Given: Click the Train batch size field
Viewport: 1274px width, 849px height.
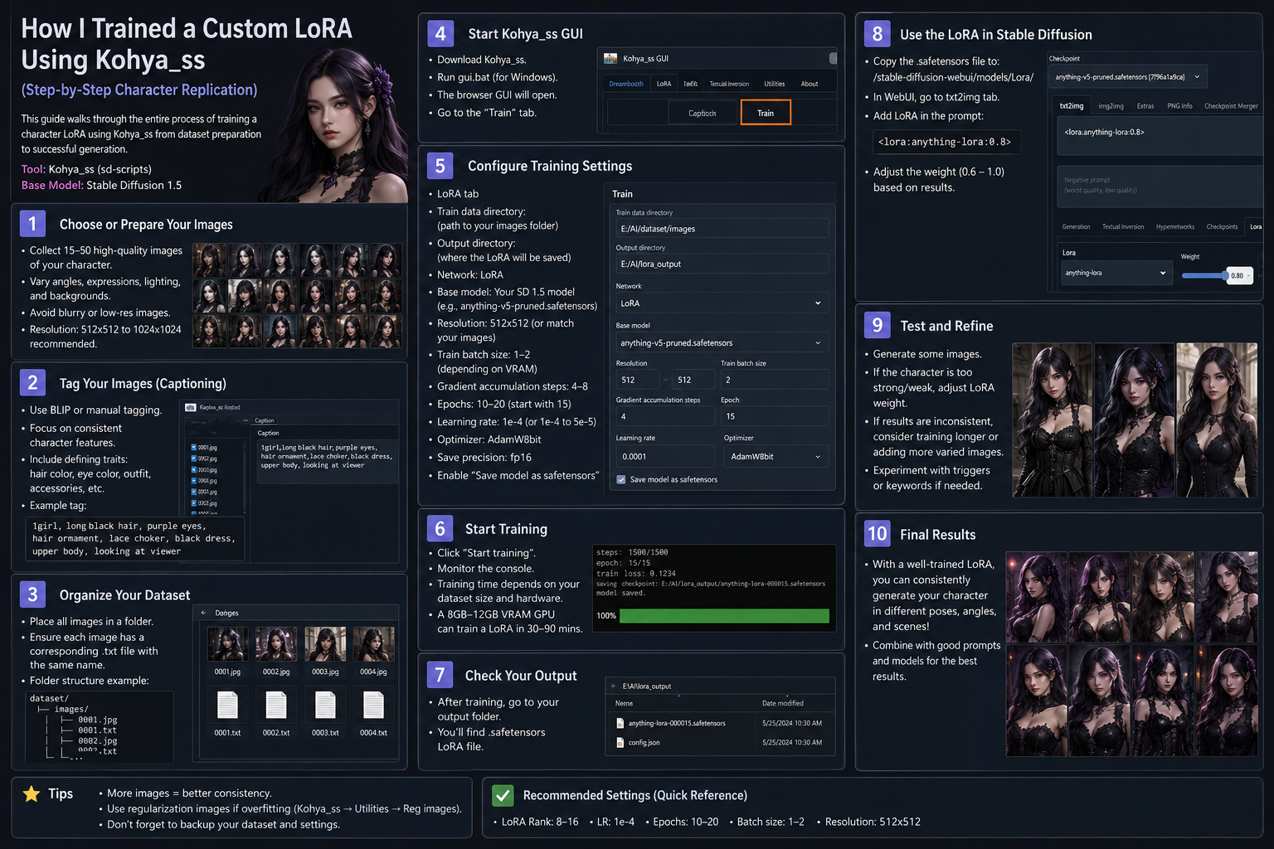Looking at the screenshot, I should [x=775, y=380].
